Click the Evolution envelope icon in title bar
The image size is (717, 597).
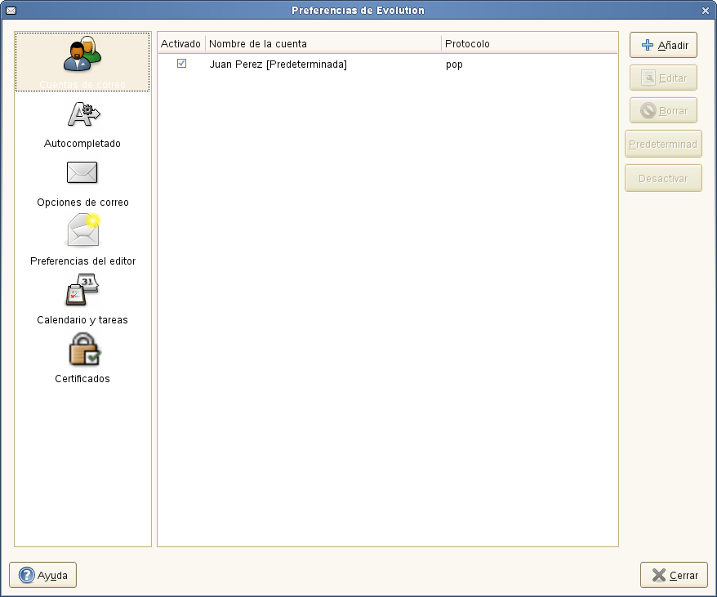click(x=11, y=10)
